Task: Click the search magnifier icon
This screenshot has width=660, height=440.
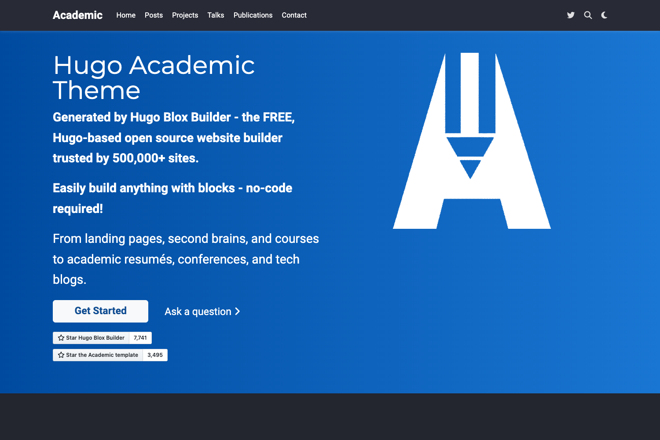Action: click(x=588, y=15)
